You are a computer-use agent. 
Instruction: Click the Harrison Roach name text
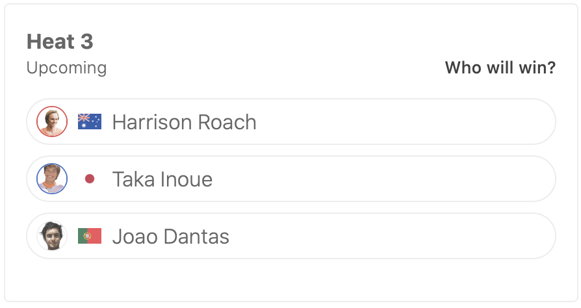pyautogui.click(x=184, y=122)
